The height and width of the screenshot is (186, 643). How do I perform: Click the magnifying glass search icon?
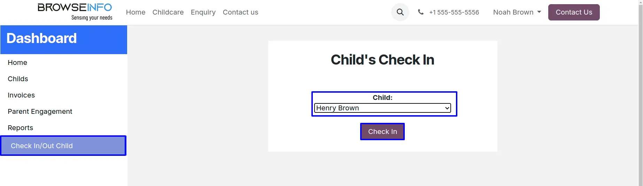(x=400, y=12)
